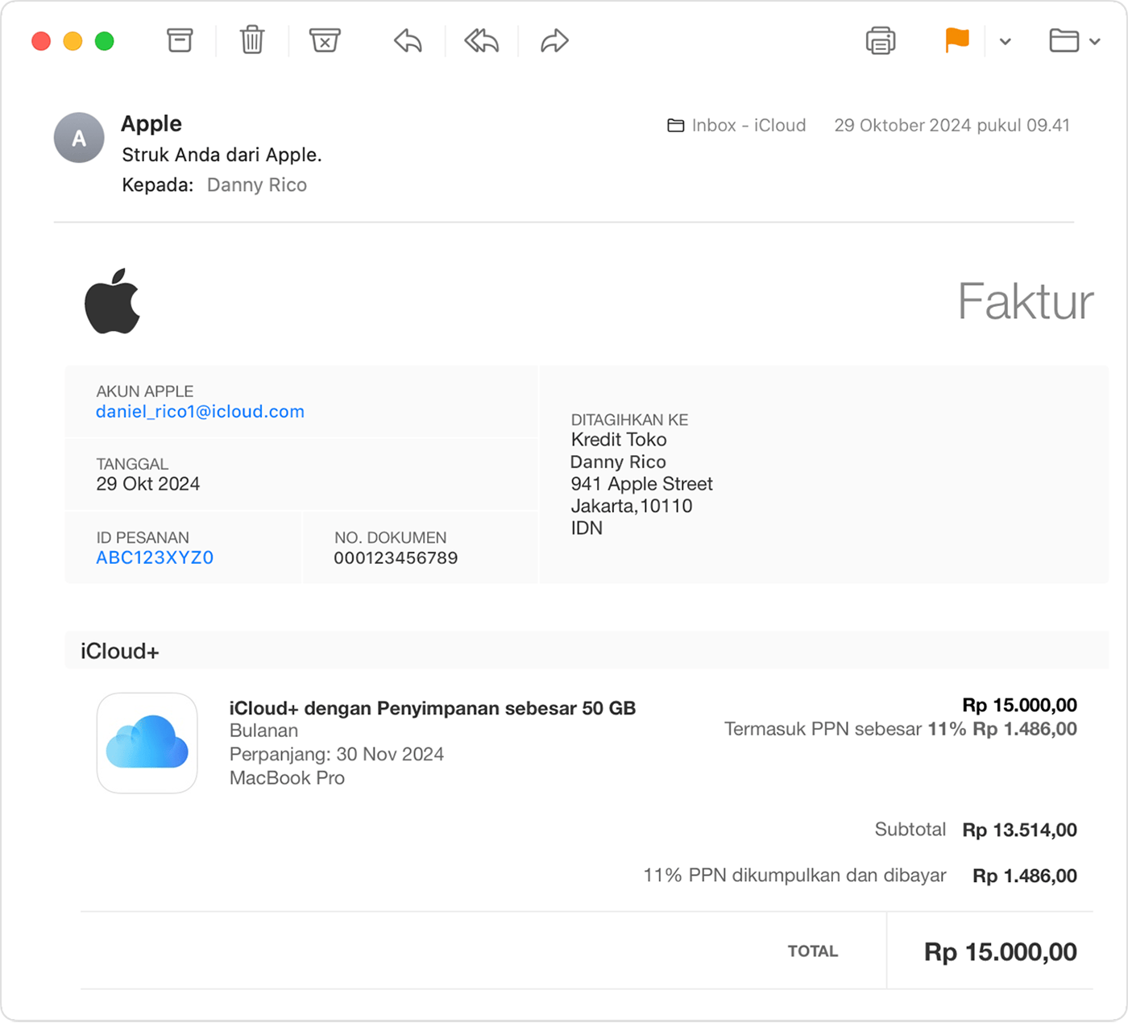The width and height of the screenshot is (1128, 1023).
Task: Click the green zoom window button
Action: (105, 41)
